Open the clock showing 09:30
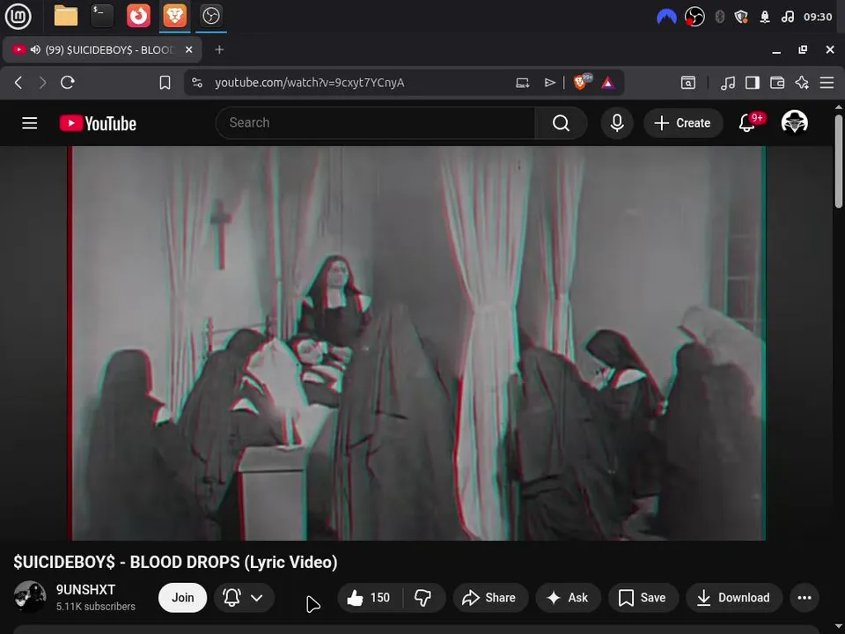Viewport: 845px width, 634px height. (x=818, y=17)
